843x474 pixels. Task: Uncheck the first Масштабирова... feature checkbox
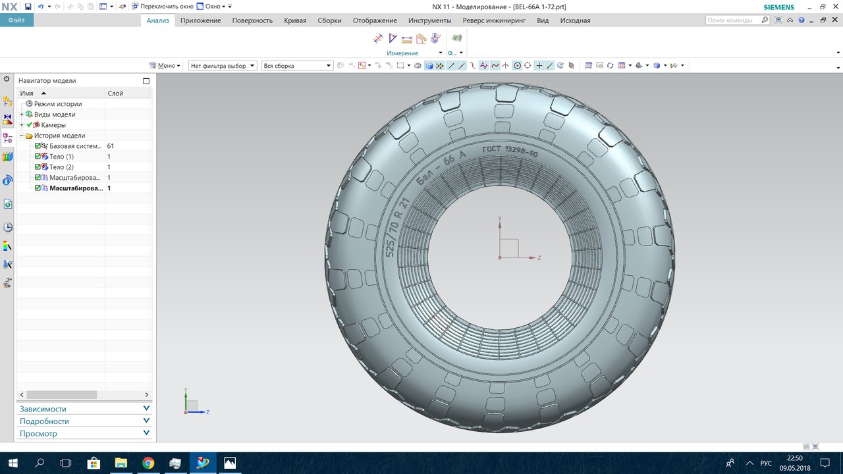38,178
